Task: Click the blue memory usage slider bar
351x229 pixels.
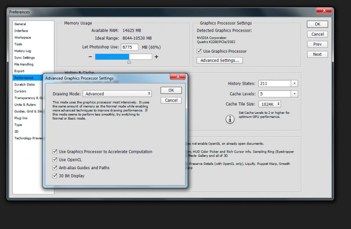Action: tap(112, 57)
